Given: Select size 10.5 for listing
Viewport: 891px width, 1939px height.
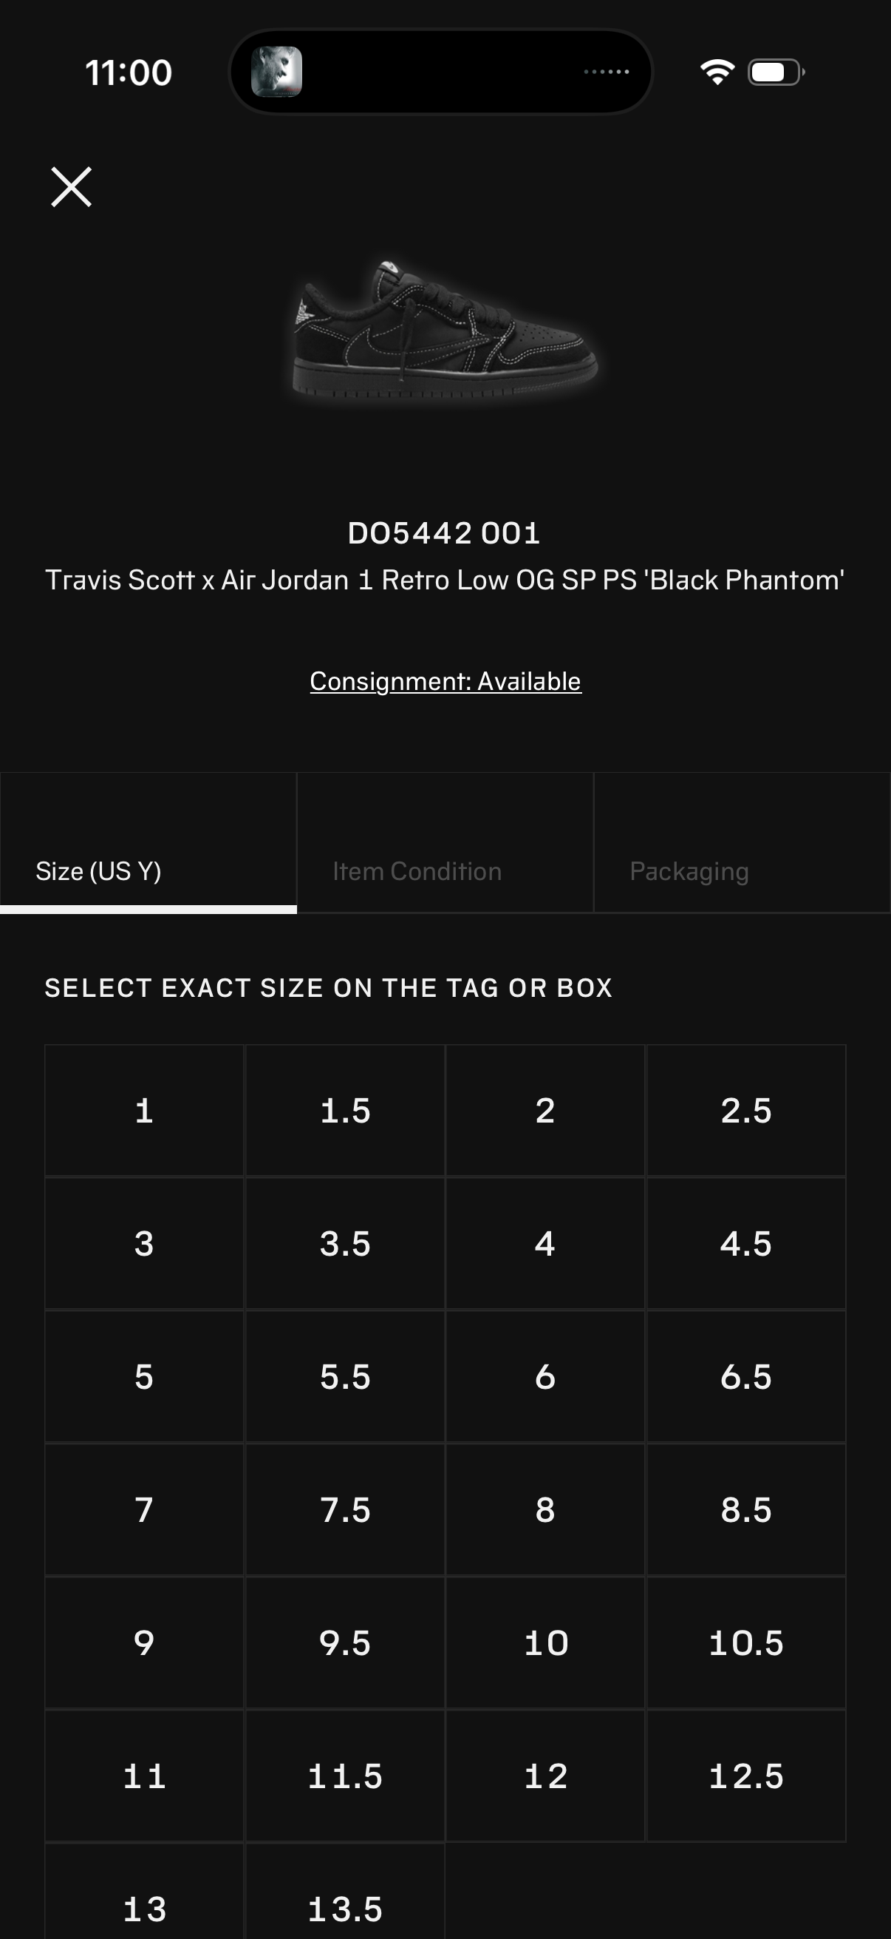Looking at the screenshot, I should point(745,1644).
